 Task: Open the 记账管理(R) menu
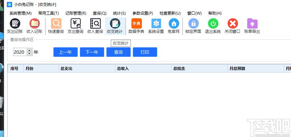[x=76, y=13]
